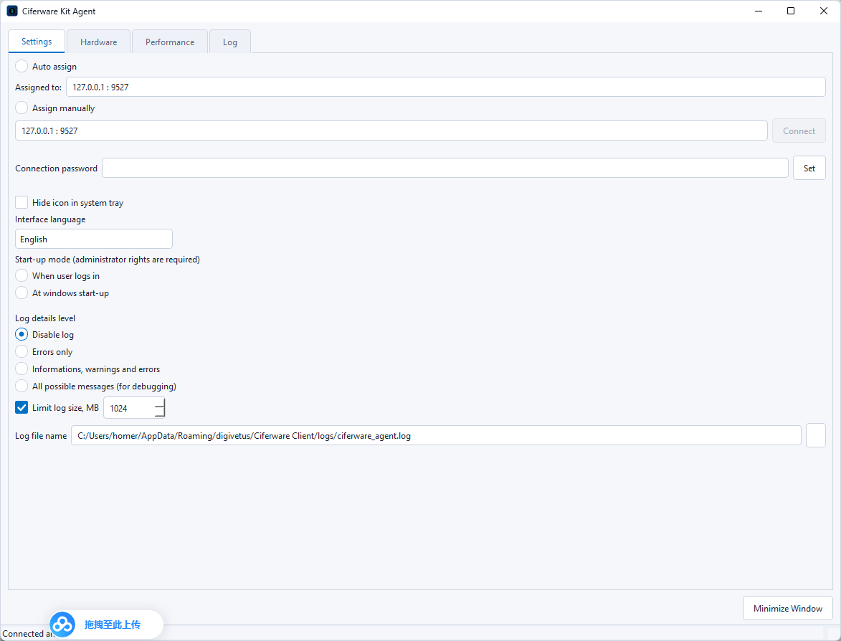Open the Interface language dropdown
The width and height of the screenshot is (841, 641).
[x=94, y=239]
